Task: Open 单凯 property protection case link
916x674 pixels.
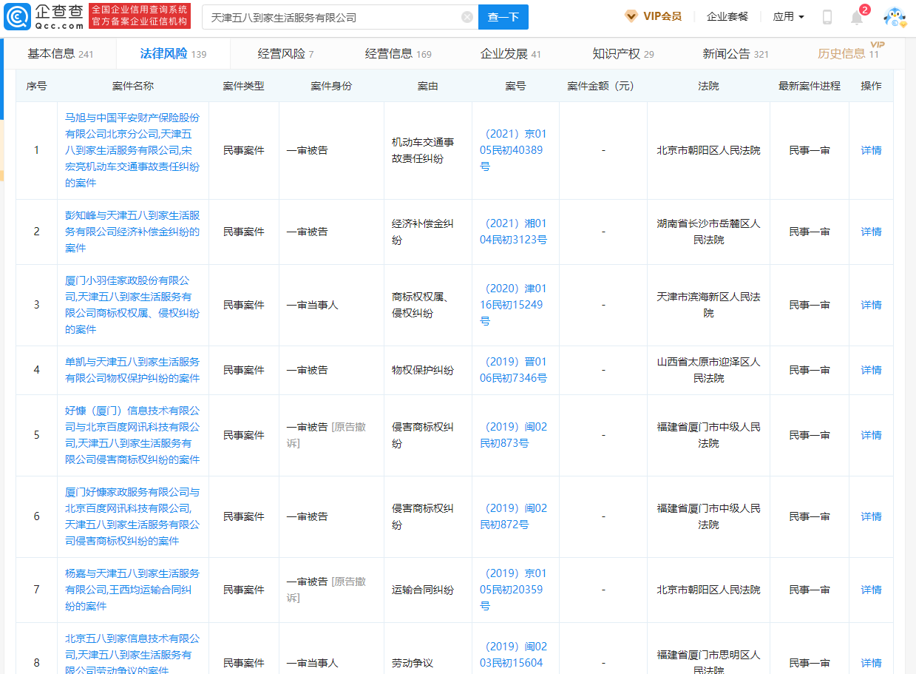Action: point(132,370)
